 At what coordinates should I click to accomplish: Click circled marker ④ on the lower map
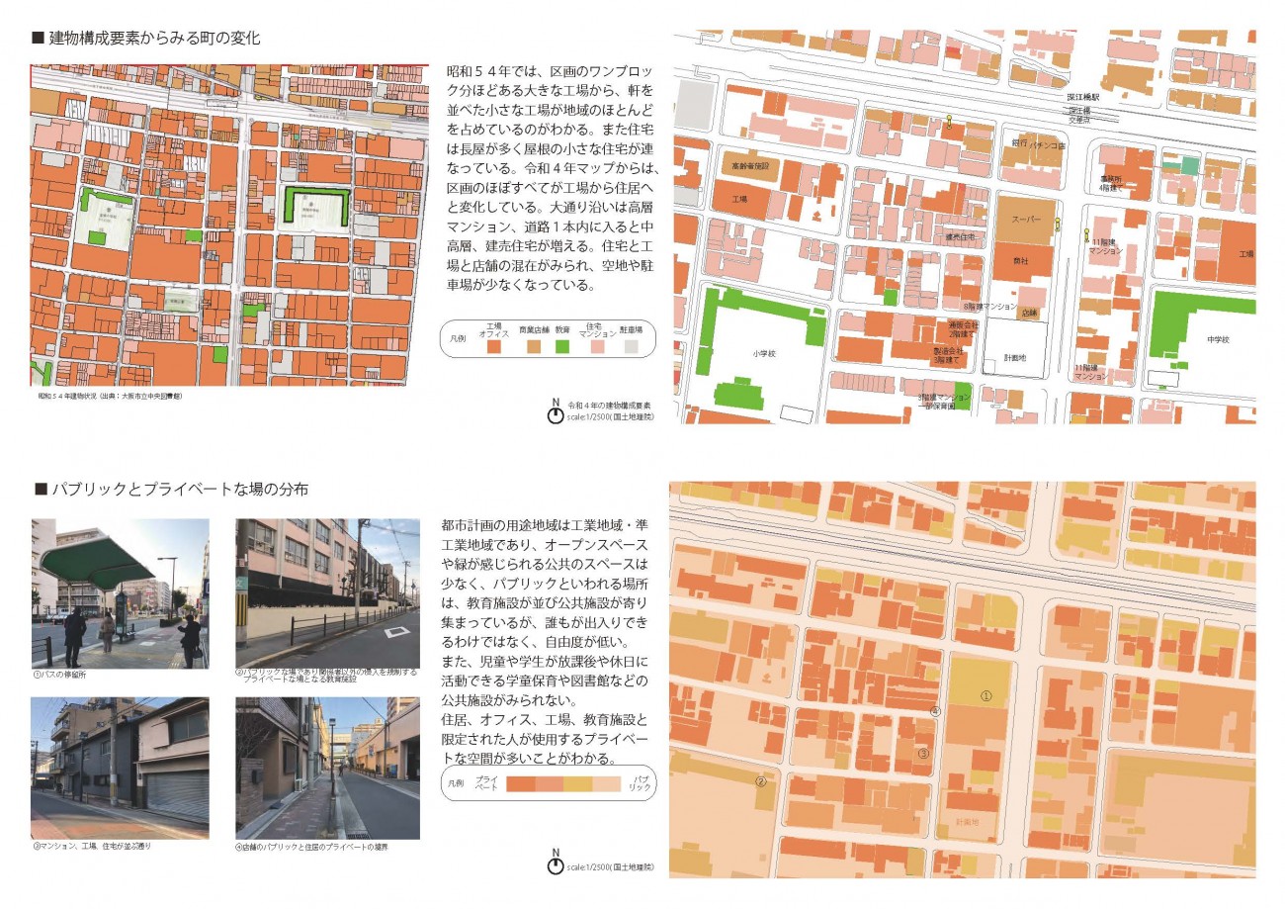935,711
